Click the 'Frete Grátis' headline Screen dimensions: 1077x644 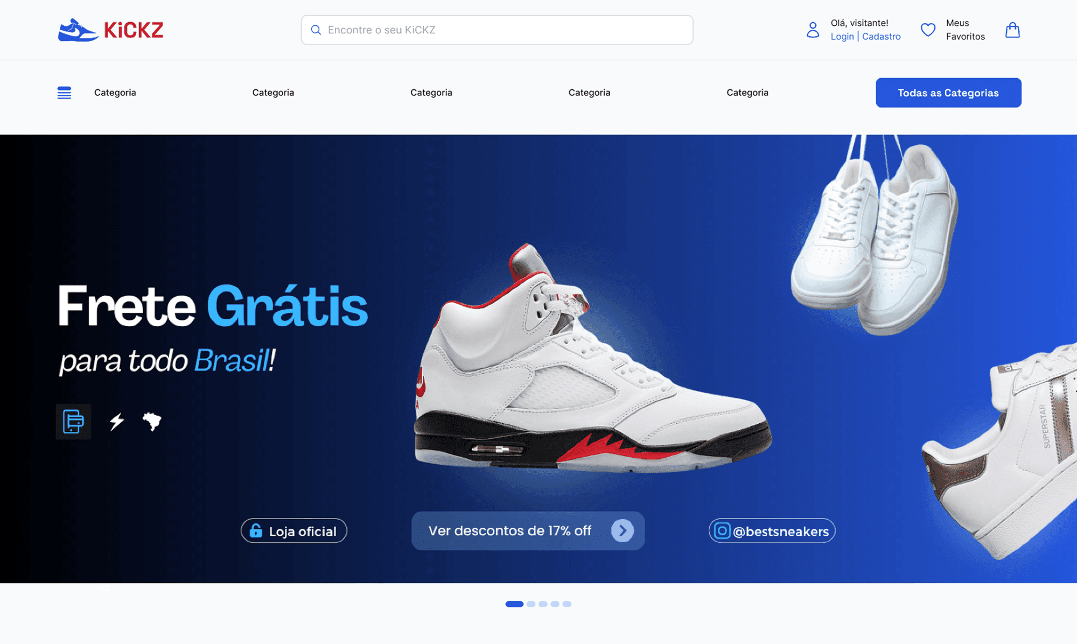click(x=213, y=306)
